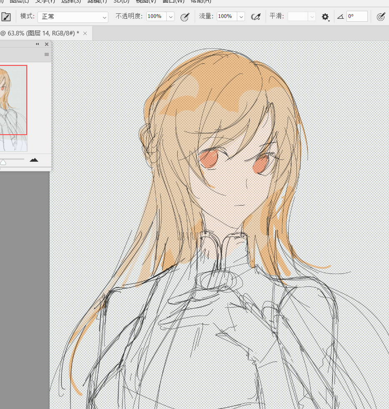Image resolution: width=389 pixels, height=409 pixels.
Task: Toggle pressure control for opacity
Action: 185,17
